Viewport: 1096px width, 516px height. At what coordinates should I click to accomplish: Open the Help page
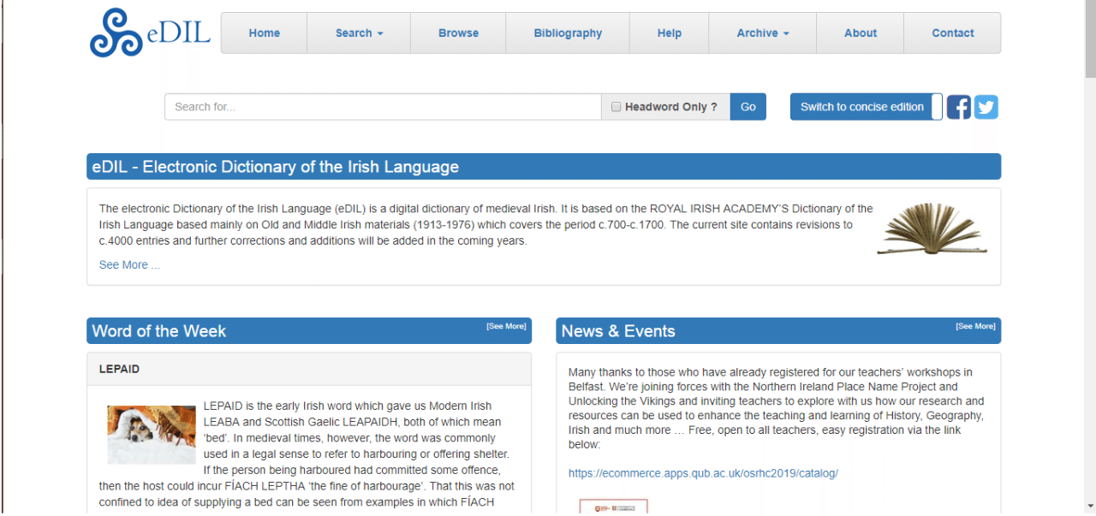(x=670, y=33)
